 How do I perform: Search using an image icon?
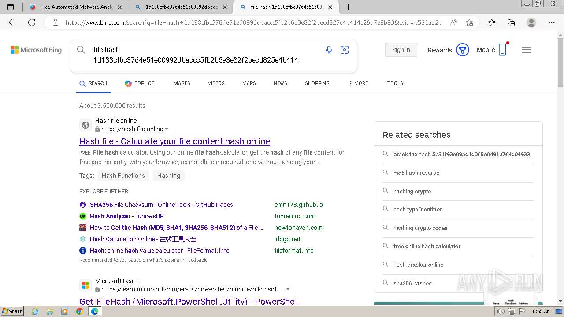click(x=345, y=50)
